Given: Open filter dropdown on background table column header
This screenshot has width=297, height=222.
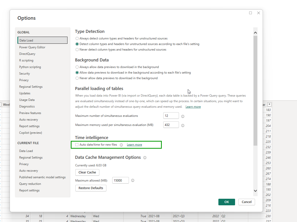Looking at the screenshot, I should [269, 104].
